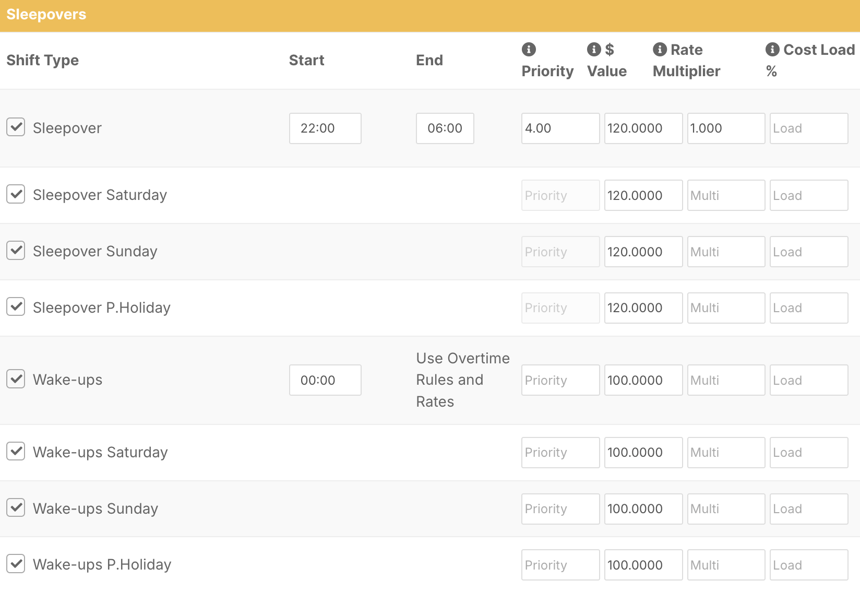
Task: Click the Sleepover Saturday Multi field
Action: (x=726, y=195)
